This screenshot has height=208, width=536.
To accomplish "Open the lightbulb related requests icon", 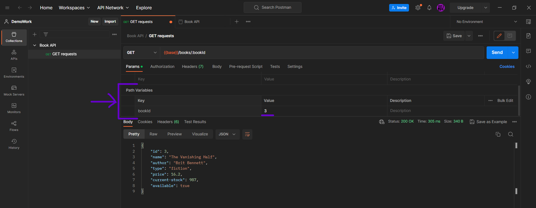I will pos(528,82).
